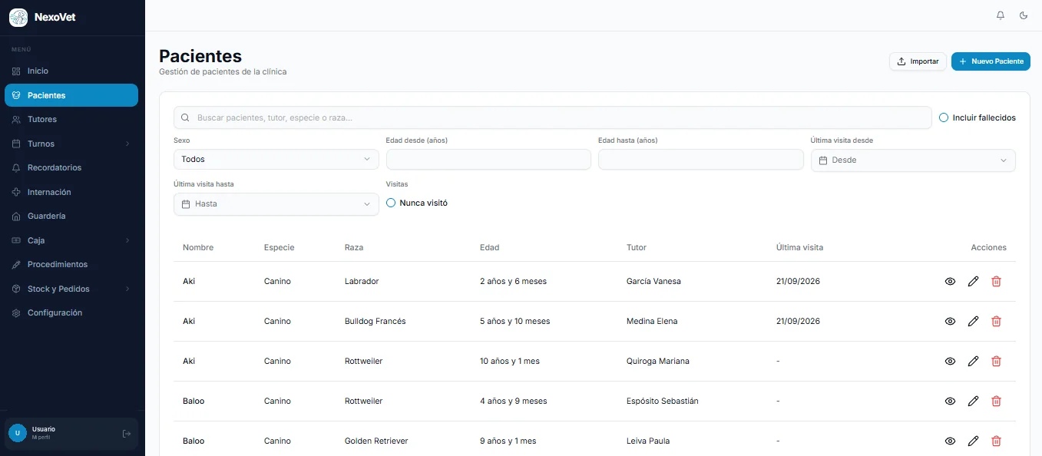View patient with tutor Quiroga Mariana
The width and height of the screenshot is (1042, 456).
click(x=950, y=362)
